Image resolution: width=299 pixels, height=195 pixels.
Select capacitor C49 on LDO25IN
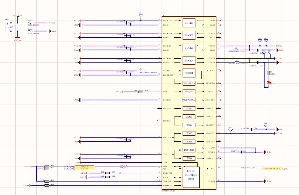(126, 140)
